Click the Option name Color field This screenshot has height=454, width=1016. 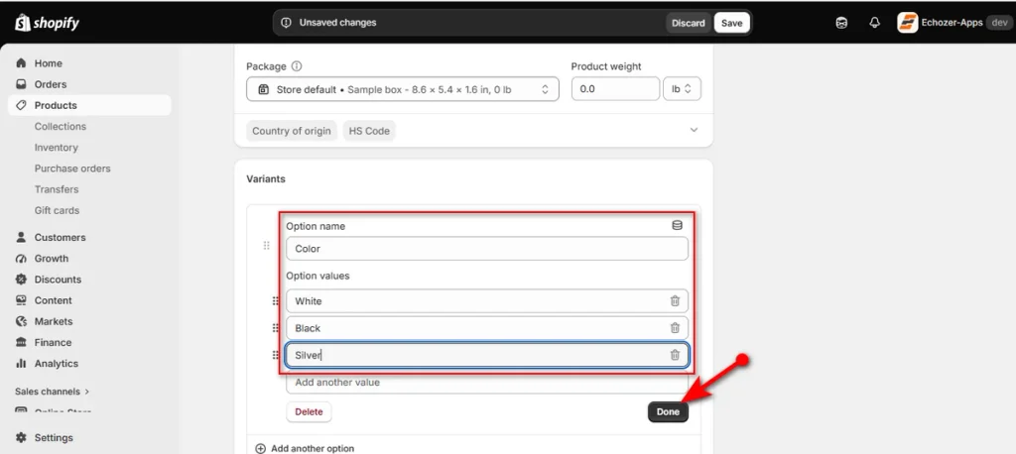pos(487,249)
